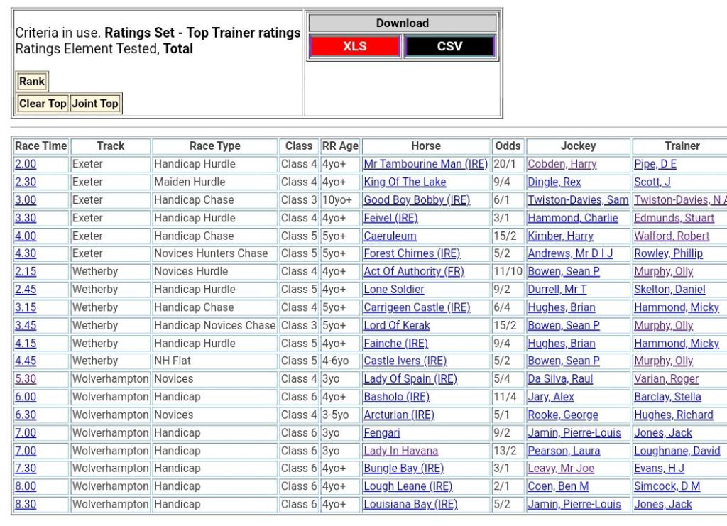Click the Odds column header
This screenshot has width=727, height=526.
tap(508, 146)
